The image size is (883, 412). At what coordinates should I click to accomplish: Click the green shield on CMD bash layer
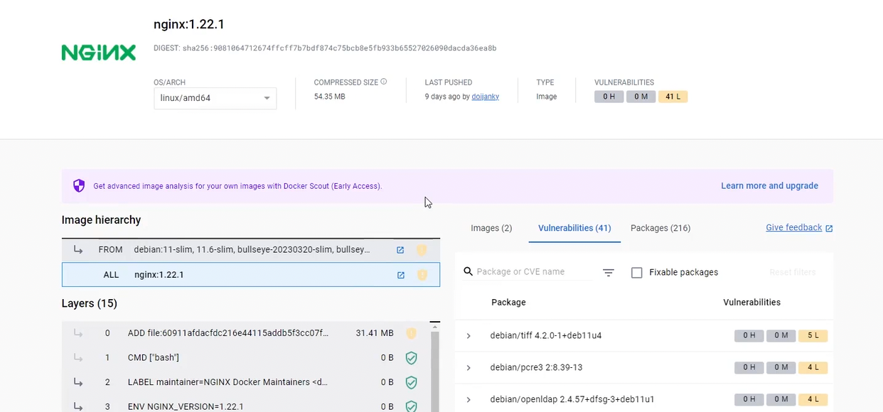[x=411, y=358]
